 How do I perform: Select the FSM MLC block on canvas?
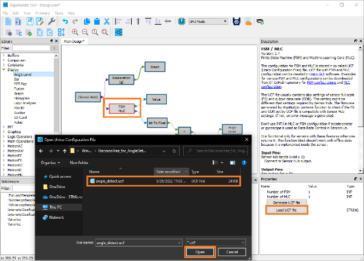tap(122, 108)
